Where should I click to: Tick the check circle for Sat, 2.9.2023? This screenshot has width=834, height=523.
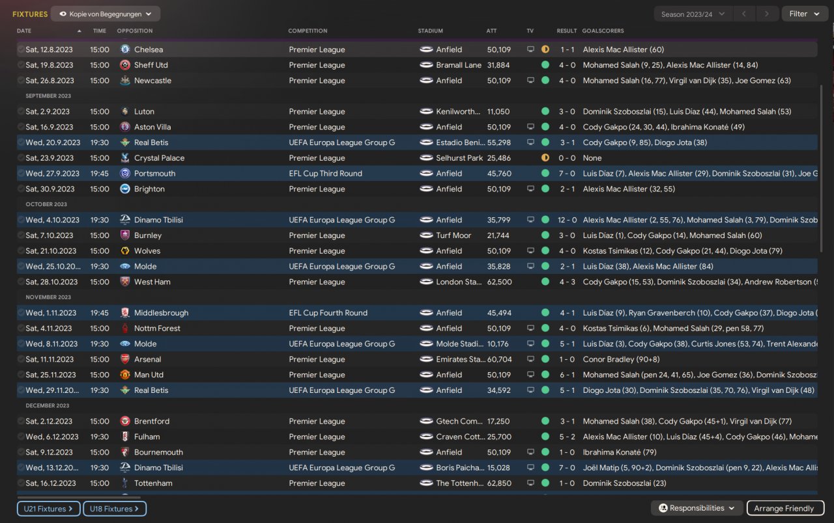click(22, 111)
